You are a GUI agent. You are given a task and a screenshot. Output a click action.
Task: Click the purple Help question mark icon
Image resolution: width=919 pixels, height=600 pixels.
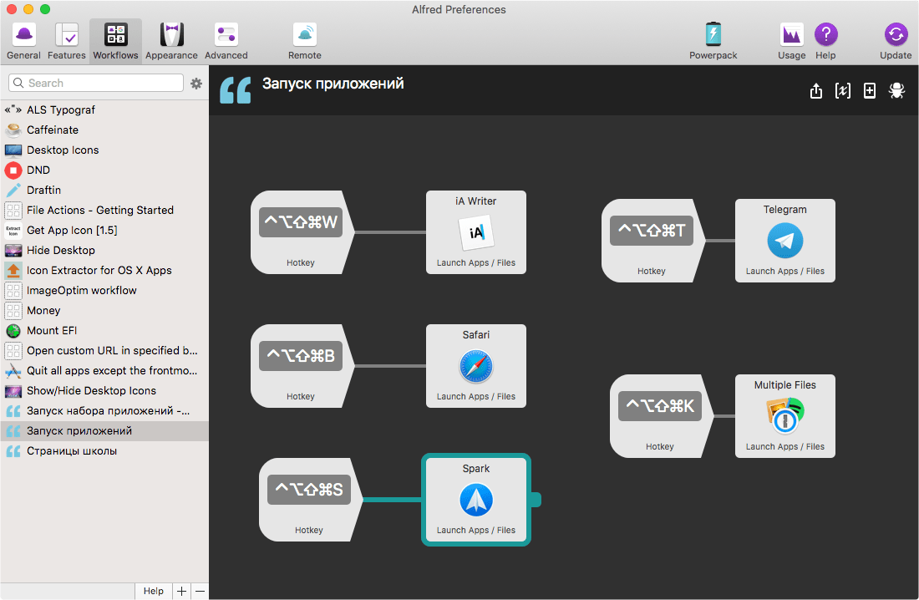tap(825, 34)
